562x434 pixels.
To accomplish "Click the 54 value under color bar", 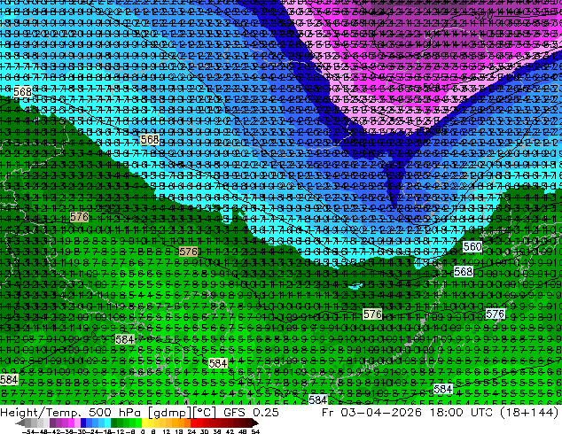I will coord(254,431).
